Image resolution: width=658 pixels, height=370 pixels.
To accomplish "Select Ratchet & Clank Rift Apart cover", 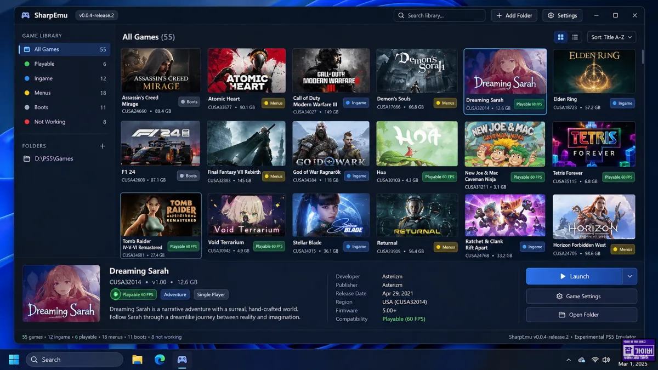I will click(x=505, y=215).
